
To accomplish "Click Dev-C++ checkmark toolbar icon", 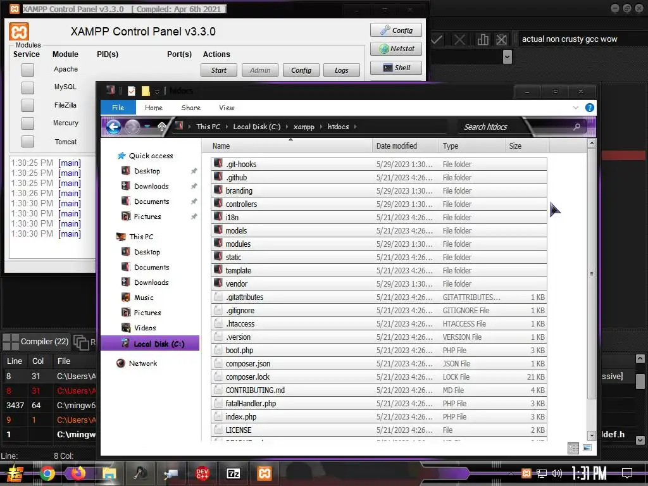I will coord(437,40).
